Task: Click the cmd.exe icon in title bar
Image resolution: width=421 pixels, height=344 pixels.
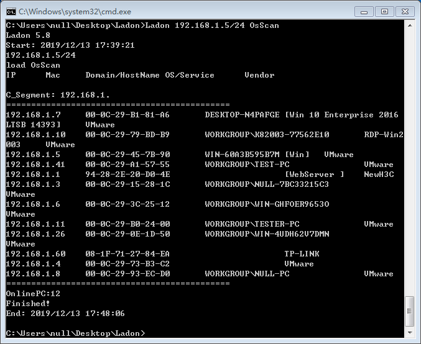Action: (x=11, y=12)
